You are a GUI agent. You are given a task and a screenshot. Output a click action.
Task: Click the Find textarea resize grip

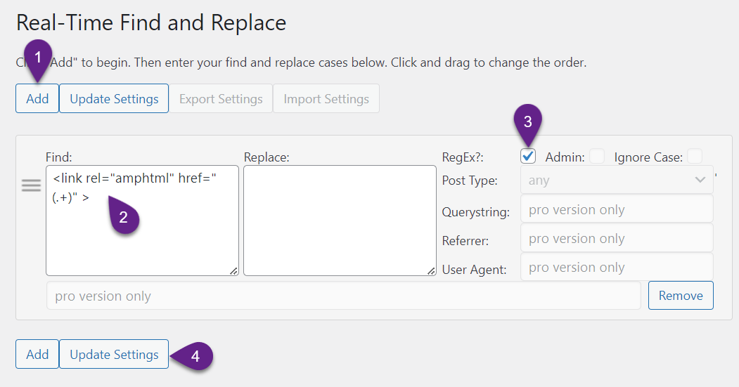[233, 270]
